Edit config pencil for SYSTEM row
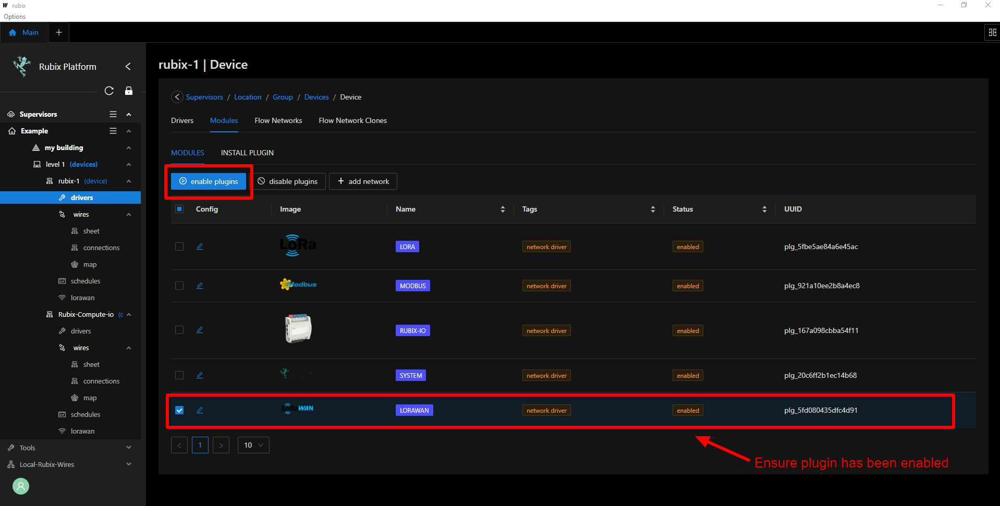Viewport: 1000px width, 506px height. [200, 375]
